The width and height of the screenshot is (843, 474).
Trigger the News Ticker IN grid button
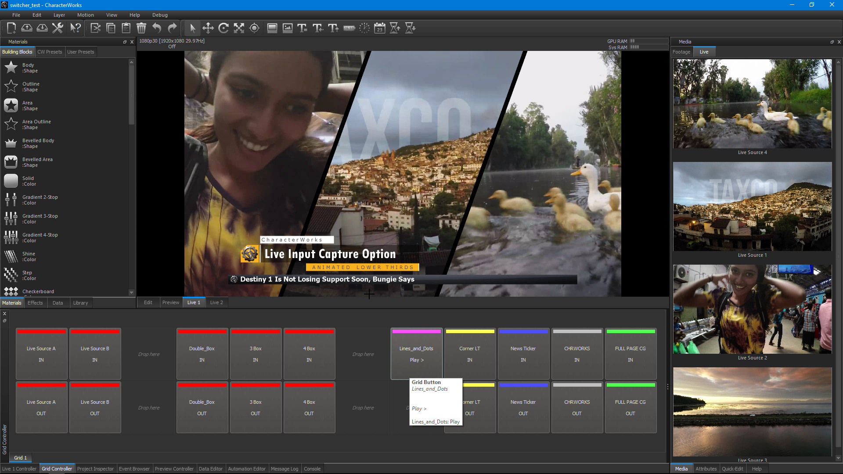(523, 354)
